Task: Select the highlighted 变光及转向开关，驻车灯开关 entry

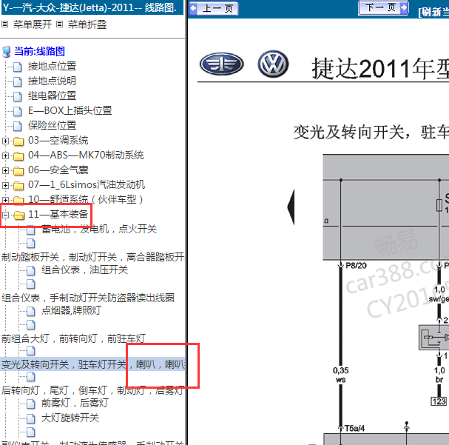Action: [x=93, y=364]
